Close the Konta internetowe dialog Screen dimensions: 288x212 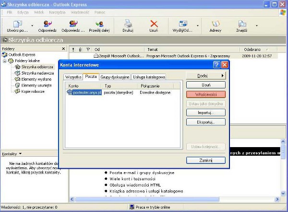point(225,64)
